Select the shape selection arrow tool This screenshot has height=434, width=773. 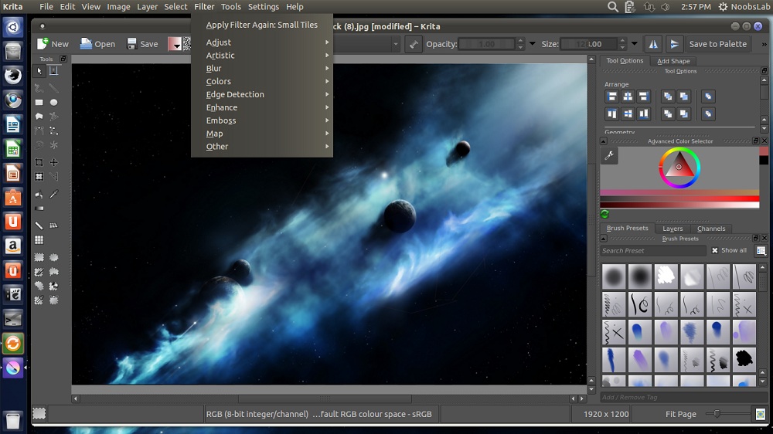tap(39, 71)
